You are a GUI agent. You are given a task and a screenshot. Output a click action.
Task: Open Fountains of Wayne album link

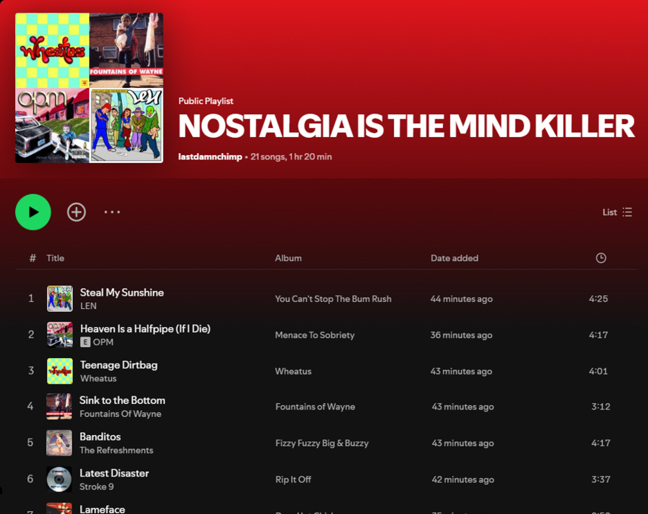(x=315, y=407)
